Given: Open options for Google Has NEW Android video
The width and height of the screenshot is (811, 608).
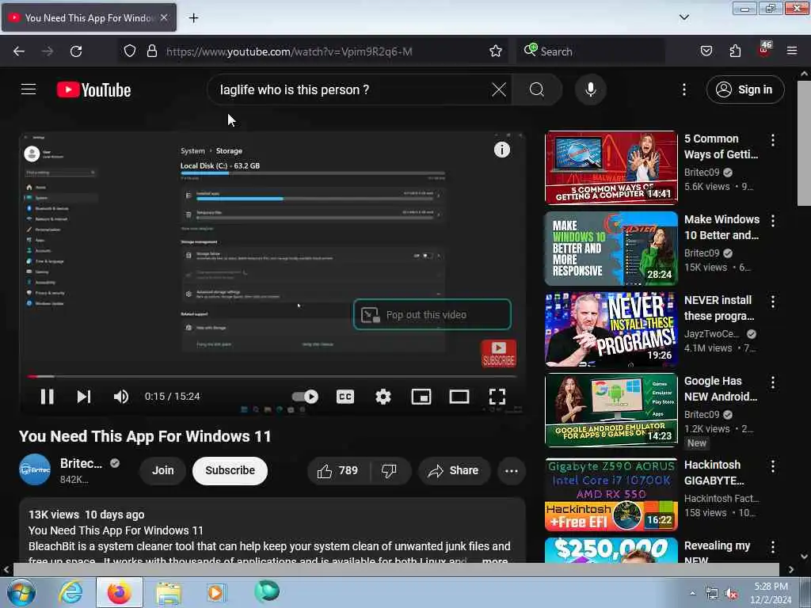Looking at the screenshot, I should 773,382.
